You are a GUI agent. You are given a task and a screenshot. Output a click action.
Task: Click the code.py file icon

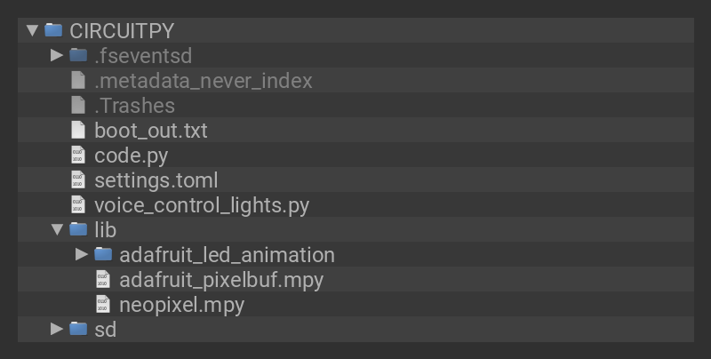78,156
